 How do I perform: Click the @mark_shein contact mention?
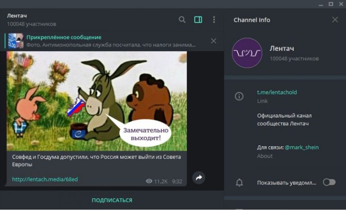[x=302, y=147]
